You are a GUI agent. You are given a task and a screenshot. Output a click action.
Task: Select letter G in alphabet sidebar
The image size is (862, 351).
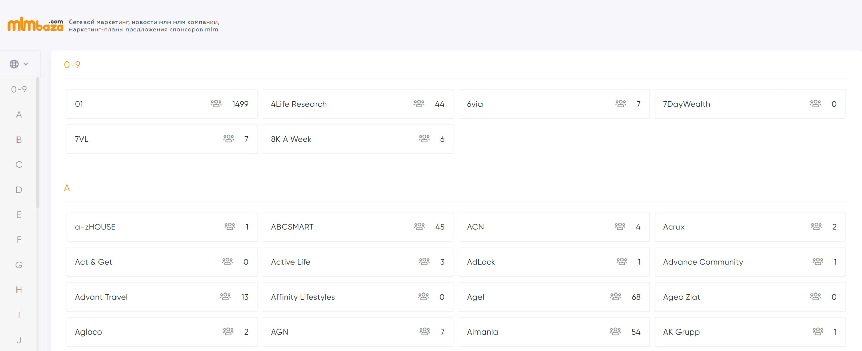pyautogui.click(x=19, y=265)
